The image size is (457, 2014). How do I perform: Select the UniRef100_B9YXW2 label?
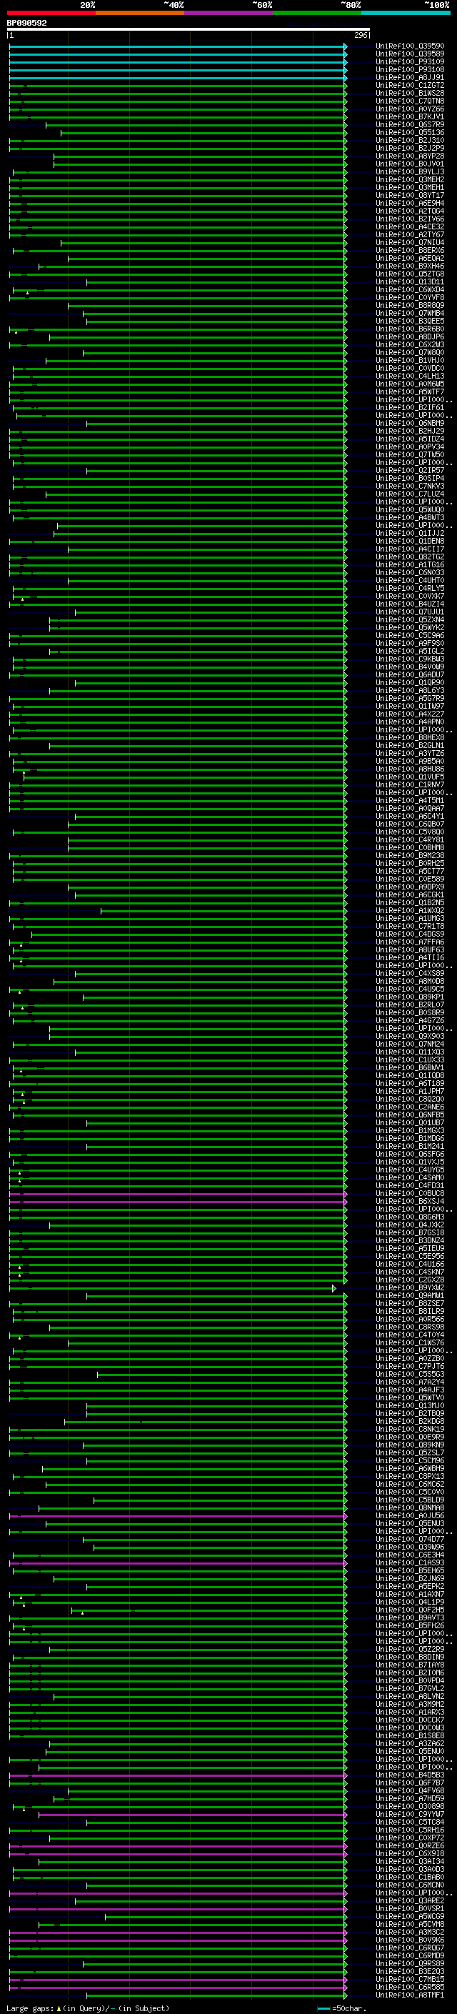tap(410, 1287)
